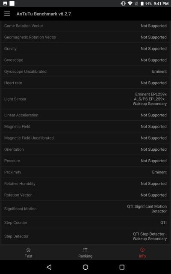The width and height of the screenshot is (171, 274).
Task: Tap the image notification icon in the status bar
Action: tap(5, 3)
